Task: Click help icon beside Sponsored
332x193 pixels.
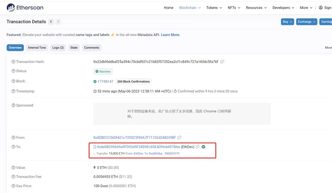Action: click(13, 105)
